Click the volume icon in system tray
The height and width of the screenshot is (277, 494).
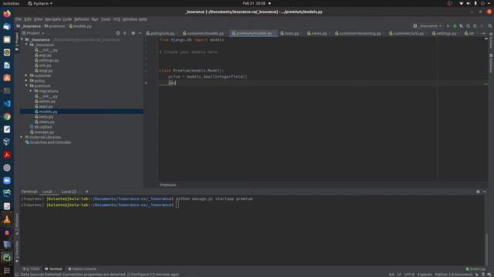[469, 3]
